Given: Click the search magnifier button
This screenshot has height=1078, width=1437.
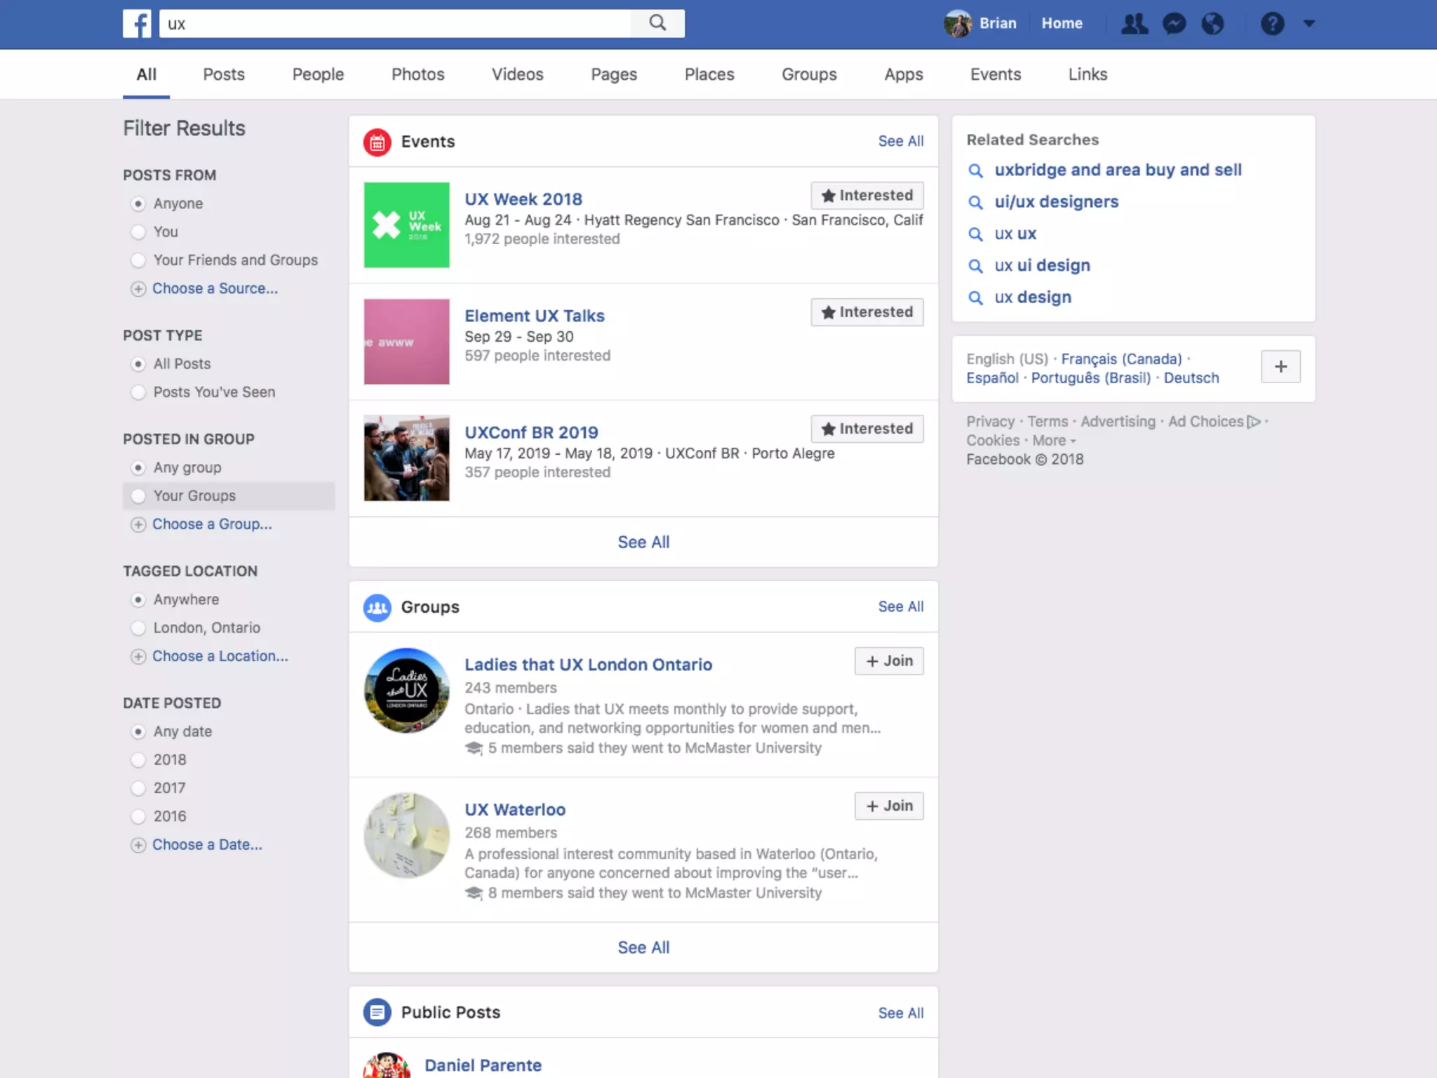Looking at the screenshot, I should pos(657,23).
